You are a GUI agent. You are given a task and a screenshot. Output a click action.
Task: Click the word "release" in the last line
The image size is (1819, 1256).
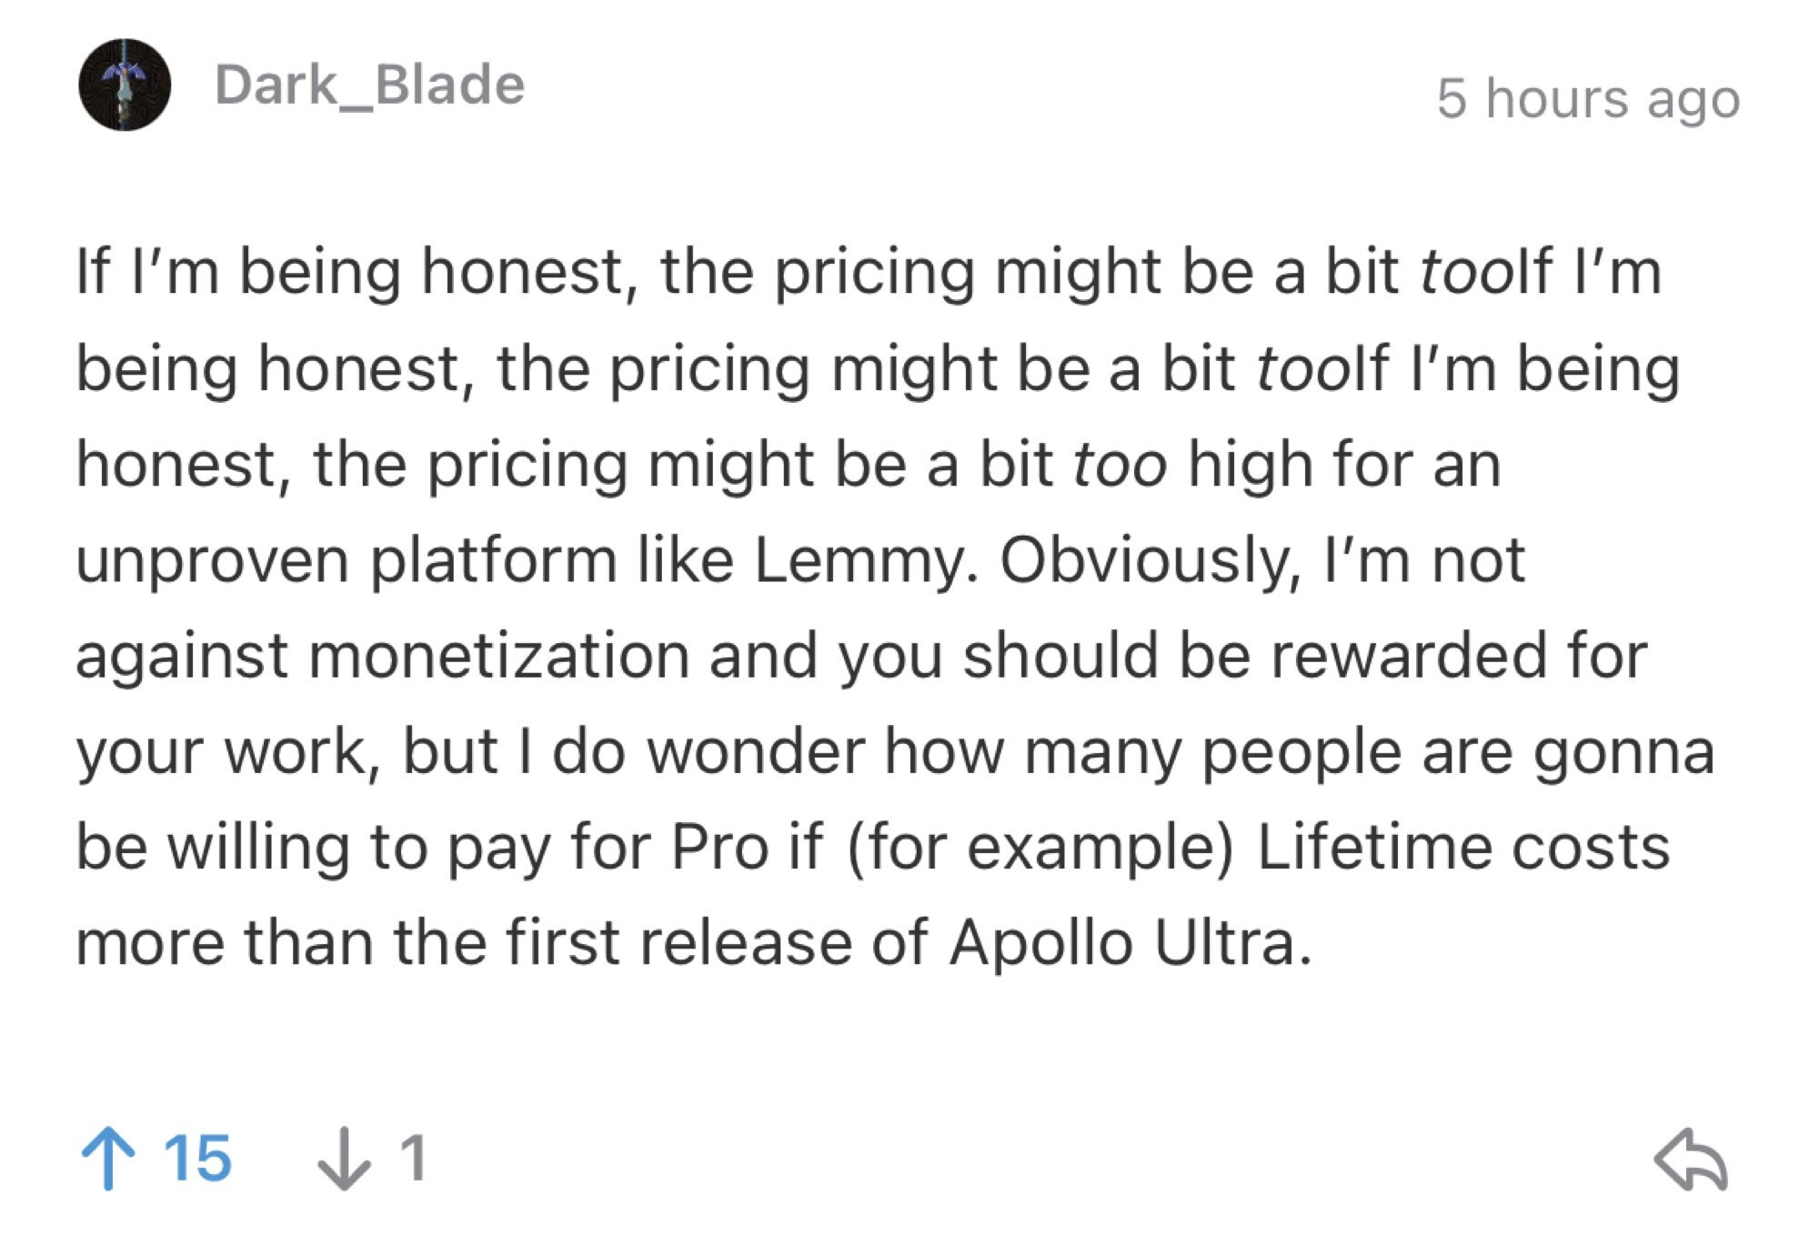pos(745,942)
